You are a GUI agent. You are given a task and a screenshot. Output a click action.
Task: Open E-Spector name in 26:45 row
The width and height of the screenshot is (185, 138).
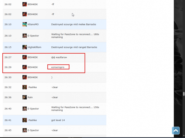point(33,130)
